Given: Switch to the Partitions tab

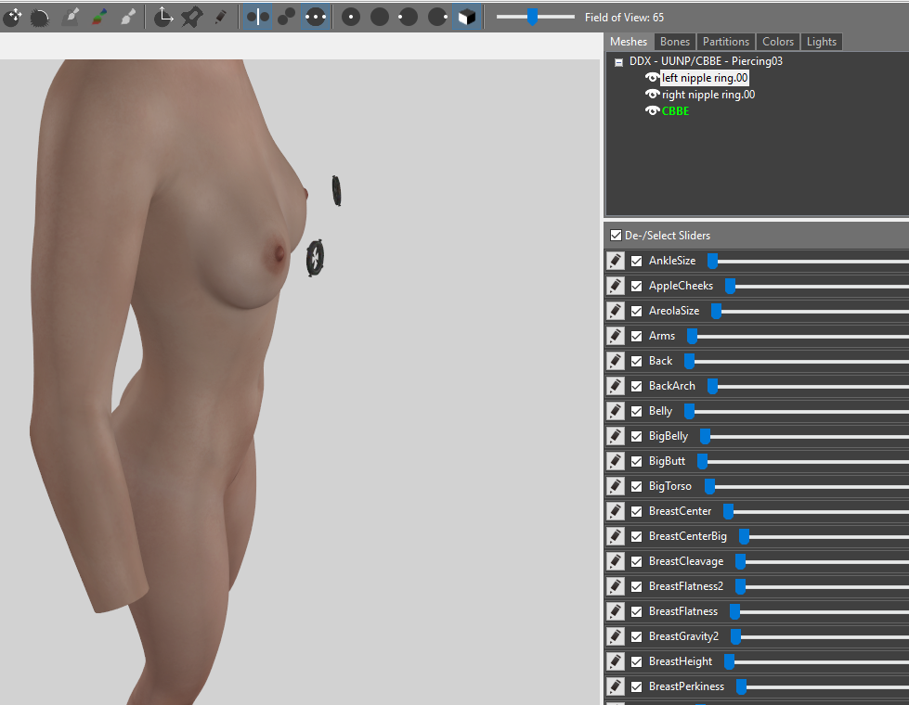Looking at the screenshot, I should pyautogui.click(x=726, y=42).
